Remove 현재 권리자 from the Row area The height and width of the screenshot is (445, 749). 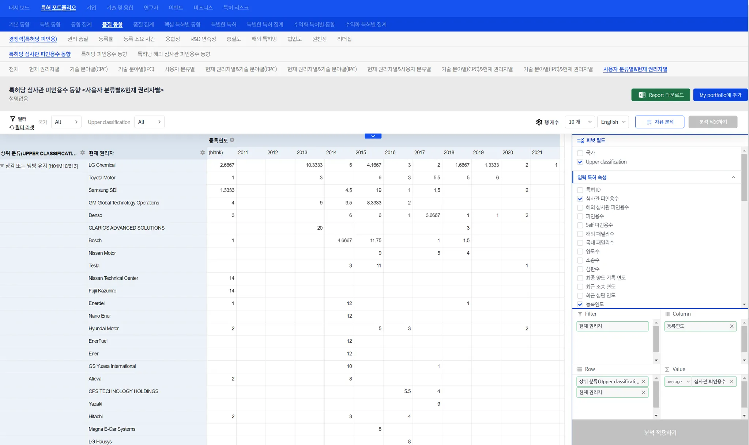(x=643, y=392)
